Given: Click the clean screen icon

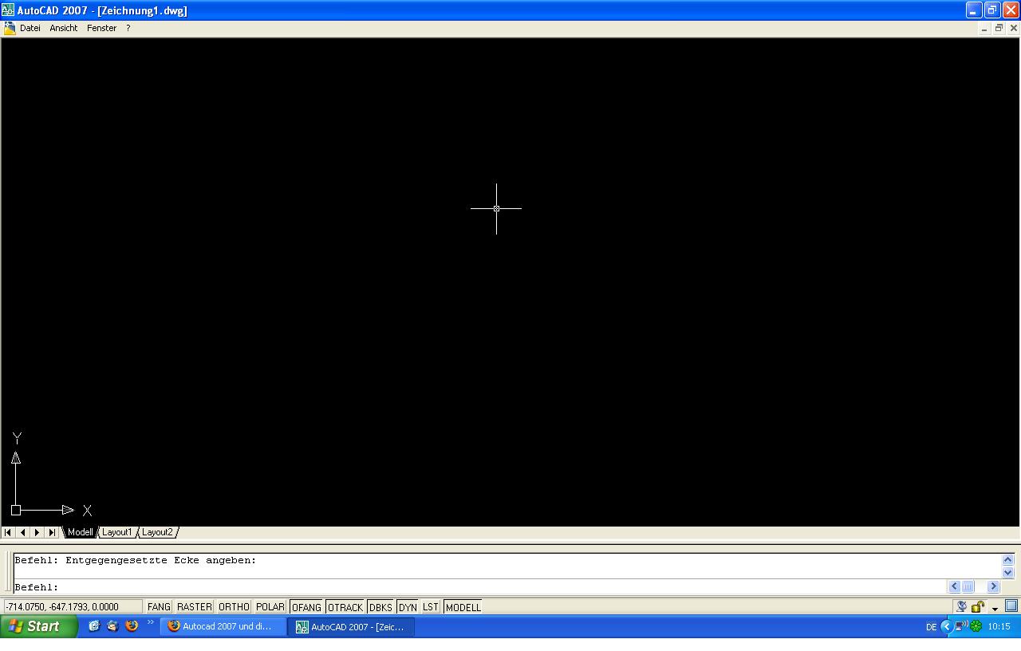Looking at the screenshot, I should pos(1011,606).
